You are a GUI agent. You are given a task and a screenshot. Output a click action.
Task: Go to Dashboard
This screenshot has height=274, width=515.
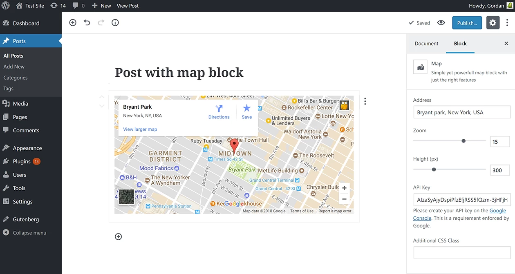coord(31,23)
